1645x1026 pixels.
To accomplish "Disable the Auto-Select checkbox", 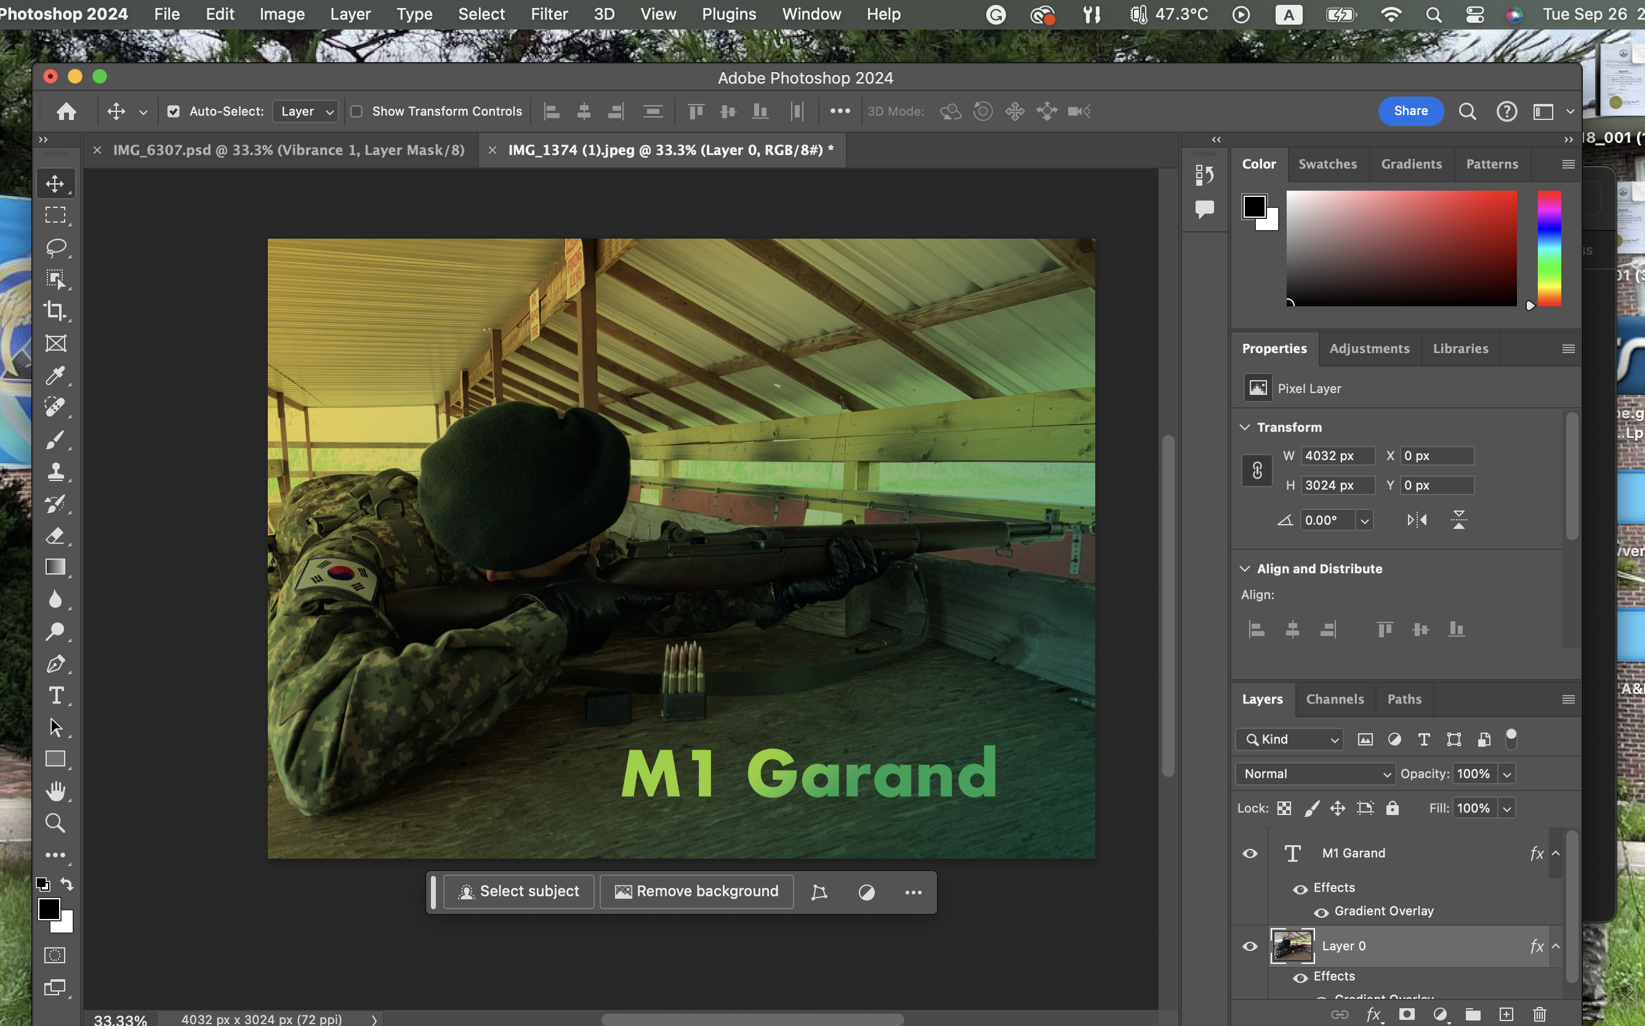I will pyautogui.click(x=174, y=111).
